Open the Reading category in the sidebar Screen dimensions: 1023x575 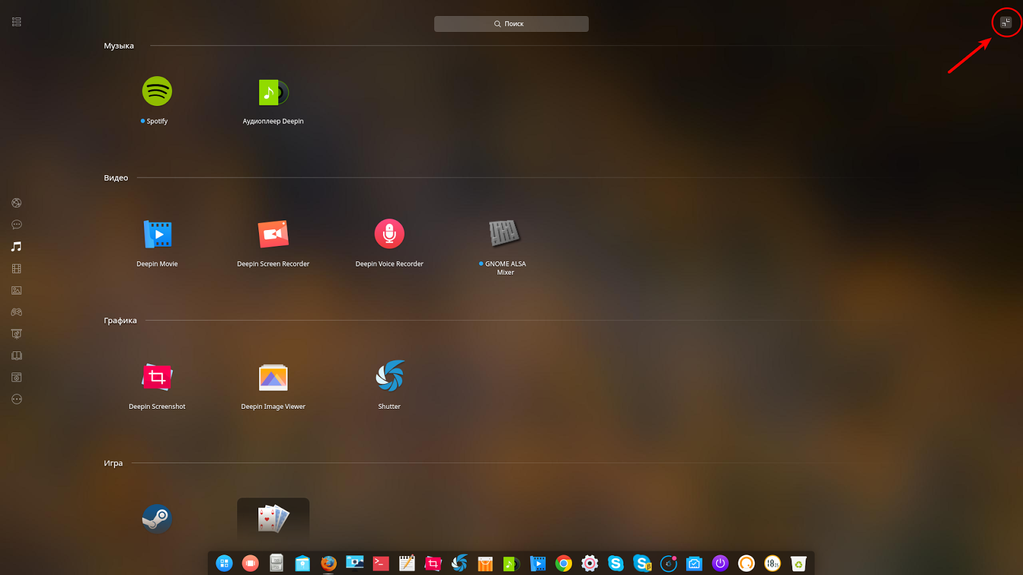click(x=16, y=355)
